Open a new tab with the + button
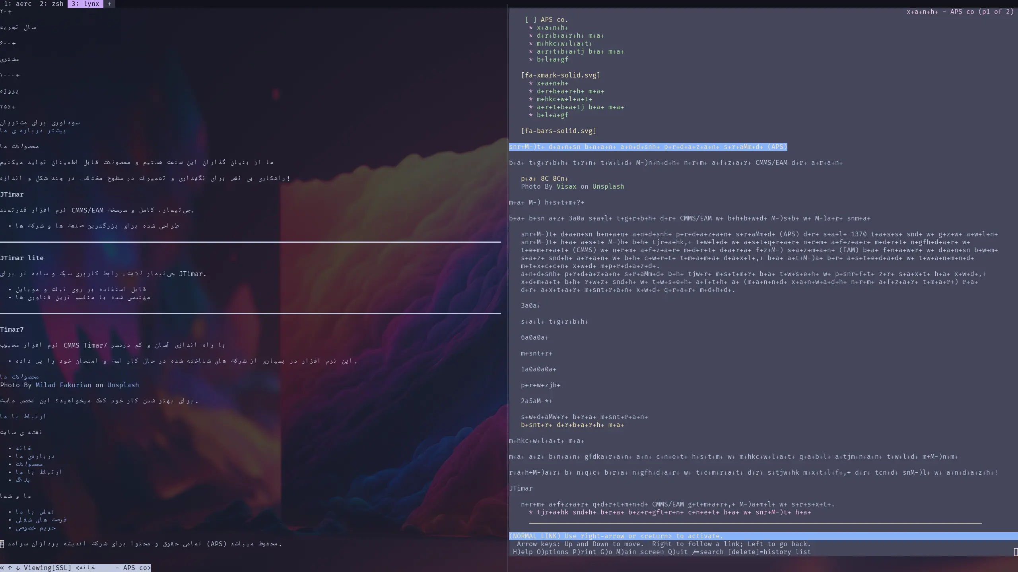The height and width of the screenshot is (572, 1018). pos(109,4)
